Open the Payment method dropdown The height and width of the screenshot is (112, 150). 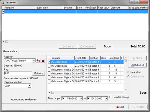tap(29, 86)
